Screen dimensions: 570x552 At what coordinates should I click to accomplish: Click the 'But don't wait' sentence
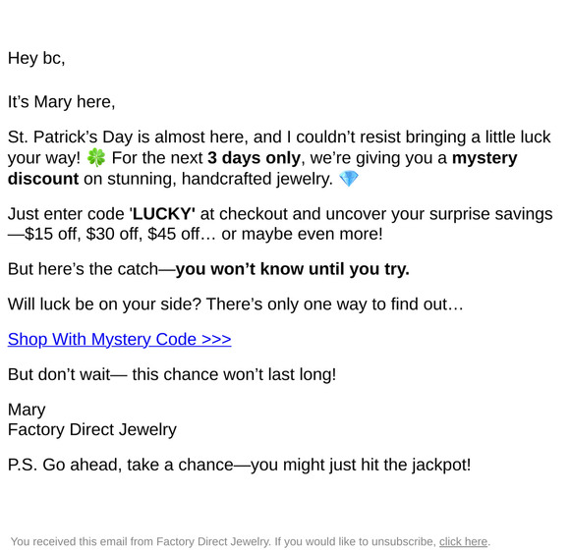click(x=172, y=374)
